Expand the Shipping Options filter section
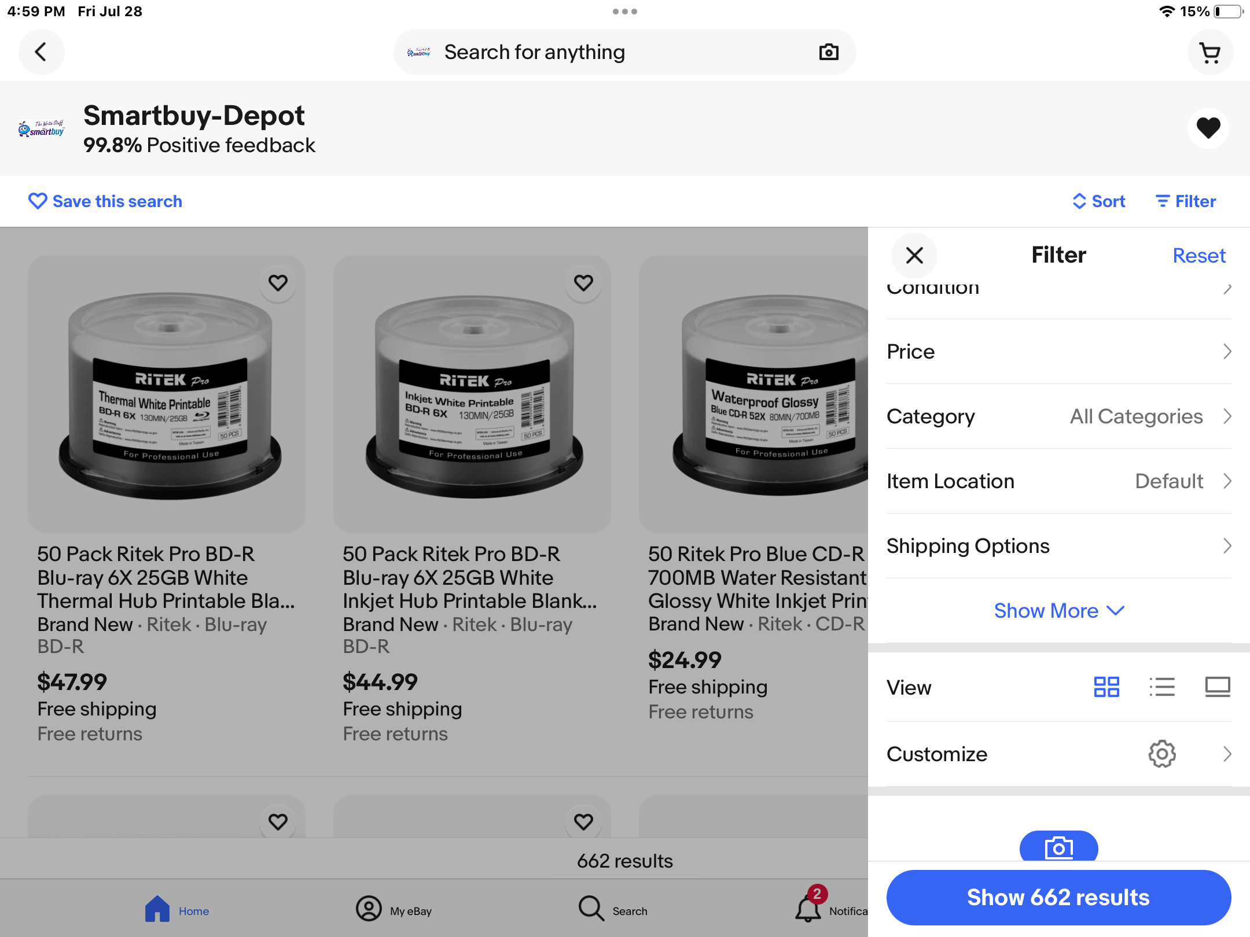The height and width of the screenshot is (937, 1250). click(x=1058, y=545)
